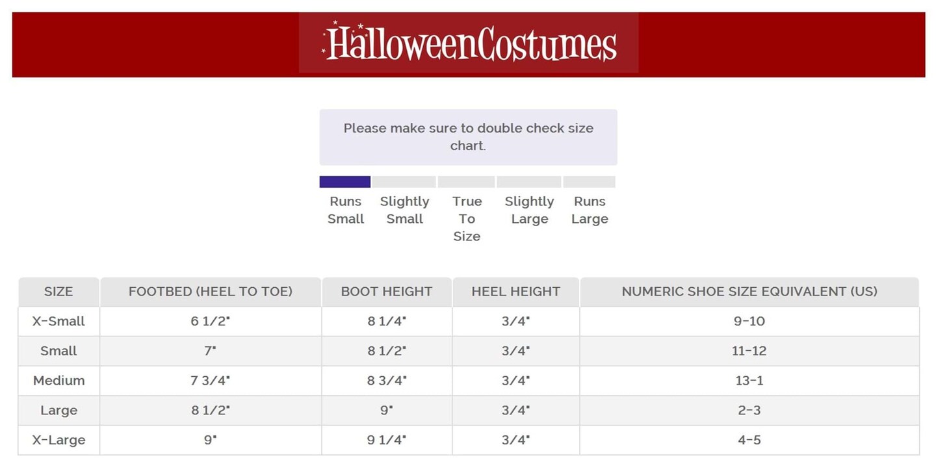This screenshot has height=473, width=936.
Task: Click the SIZE column header
Action: [58, 292]
